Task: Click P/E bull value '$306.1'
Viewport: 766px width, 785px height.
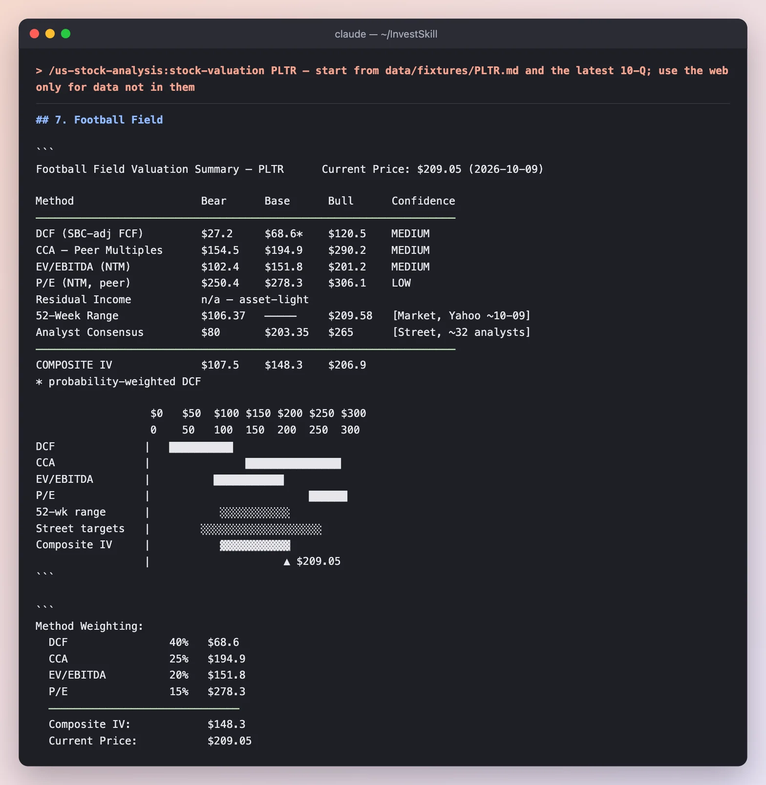Action: pyautogui.click(x=347, y=283)
